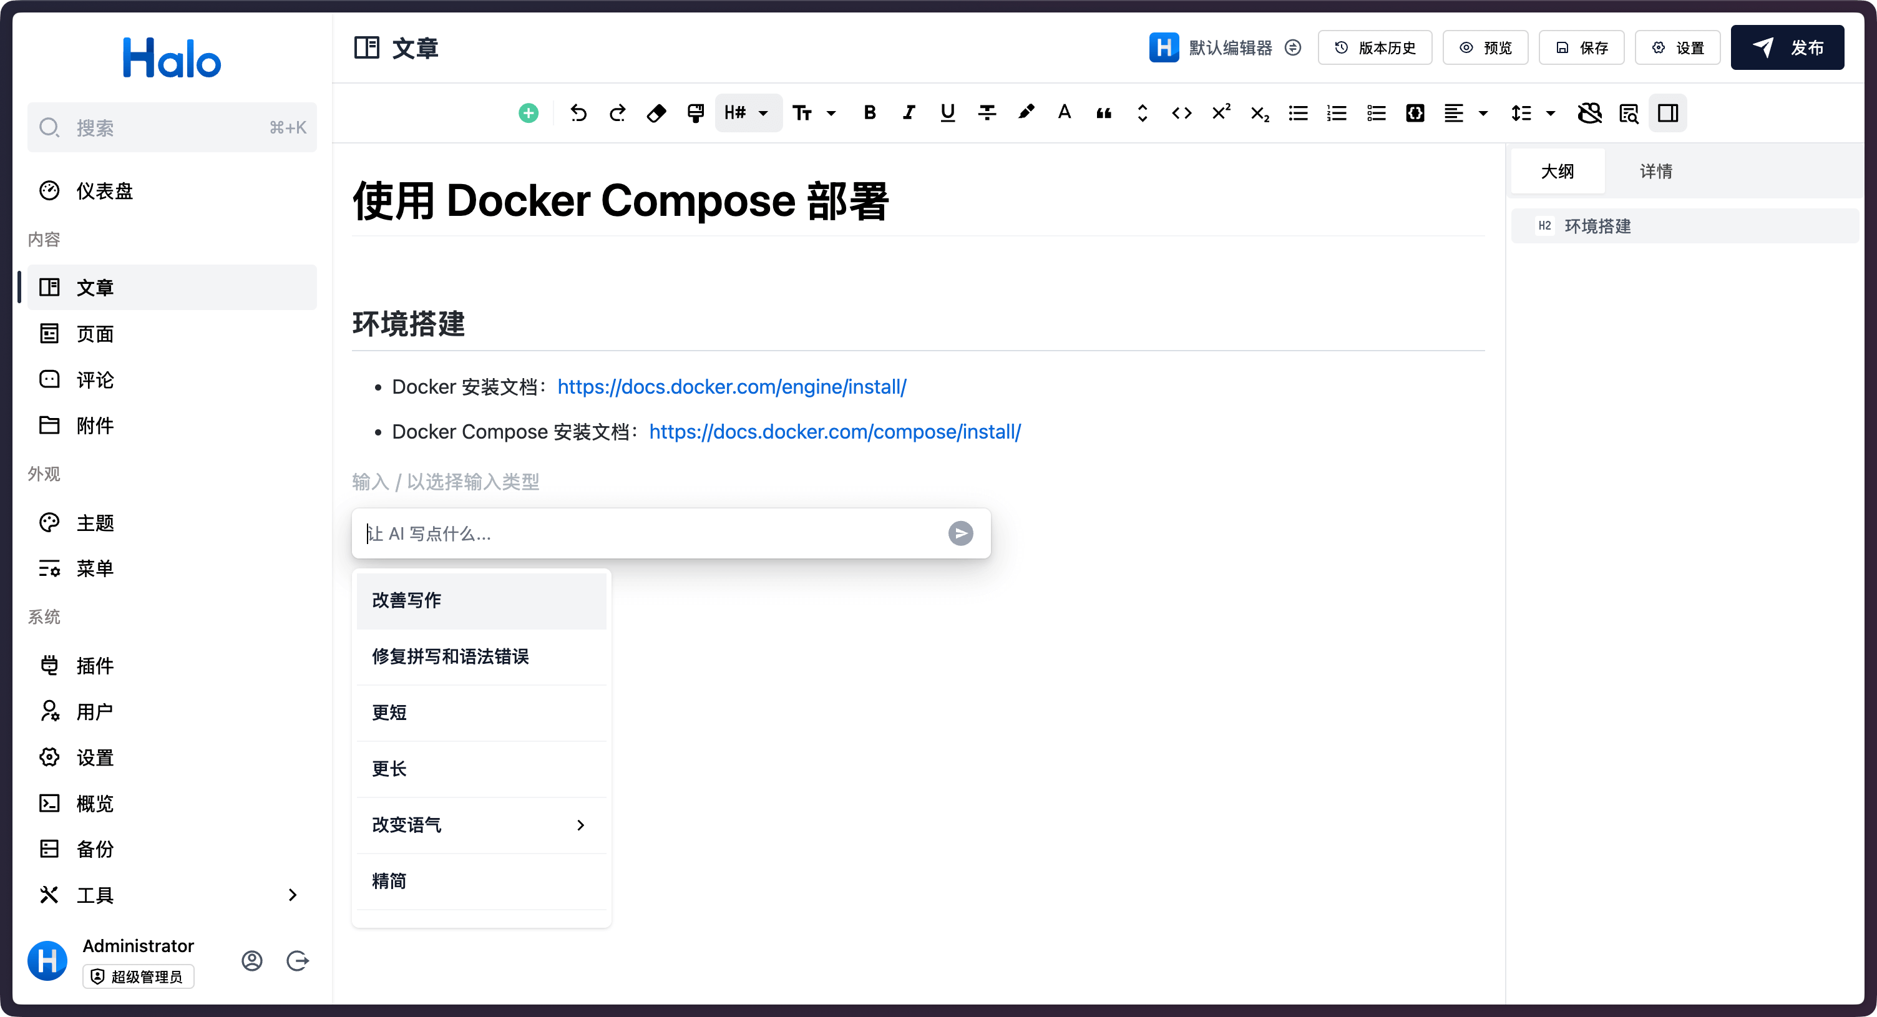1877x1017 pixels.
Task: Open 页面 pages in sidebar
Action: click(172, 334)
